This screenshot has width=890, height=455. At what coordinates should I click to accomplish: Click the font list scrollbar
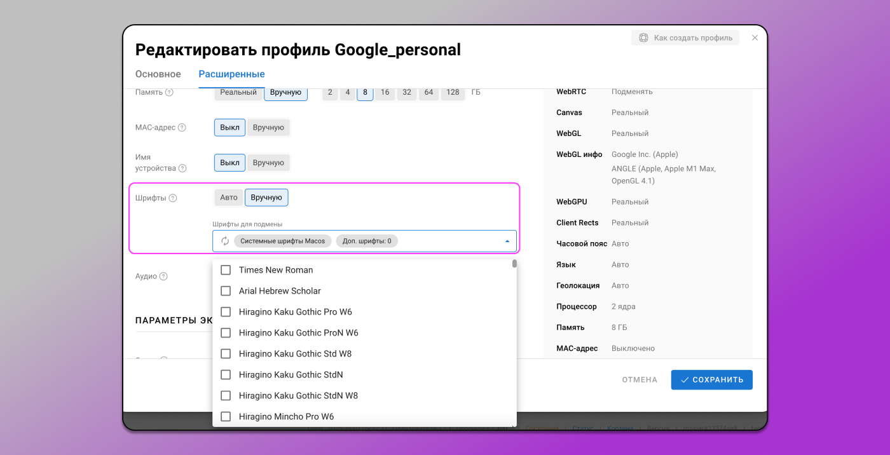(x=514, y=264)
